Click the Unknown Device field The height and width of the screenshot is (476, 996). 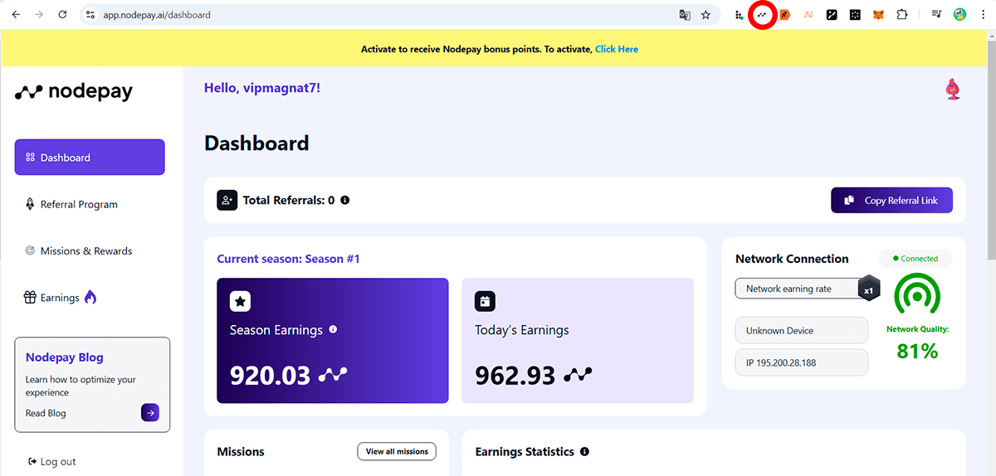click(x=802, y=330)
